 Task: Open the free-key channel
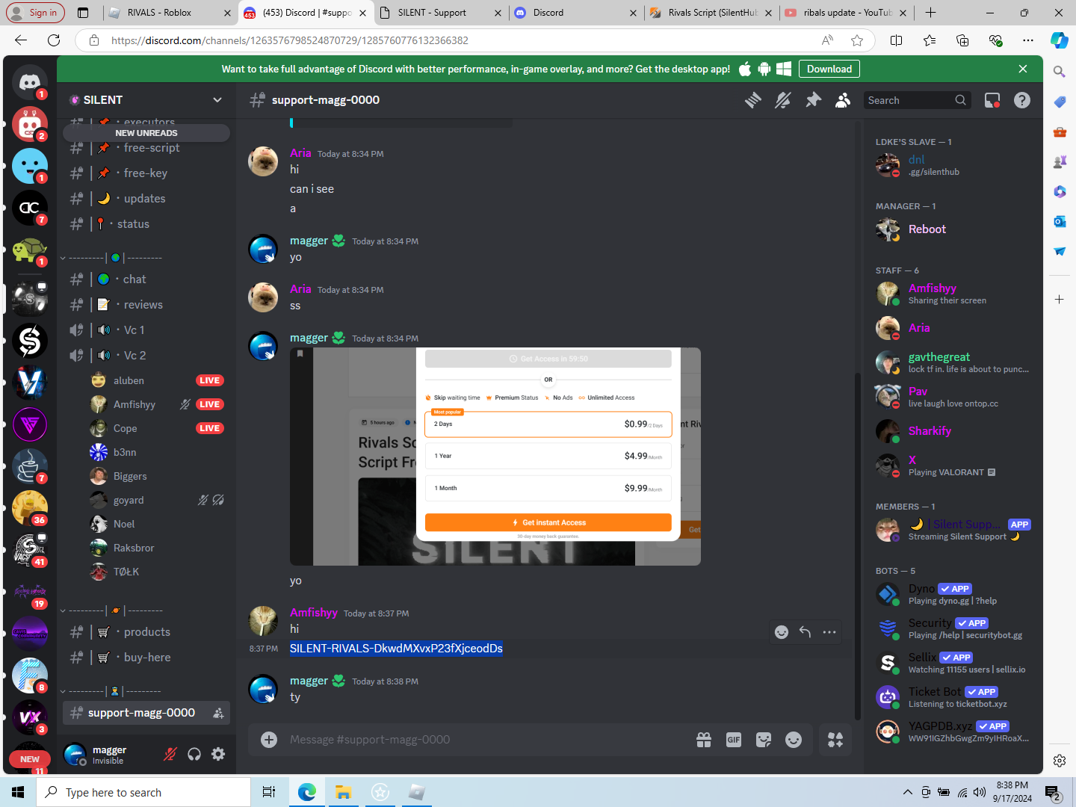tap(146, 173)
